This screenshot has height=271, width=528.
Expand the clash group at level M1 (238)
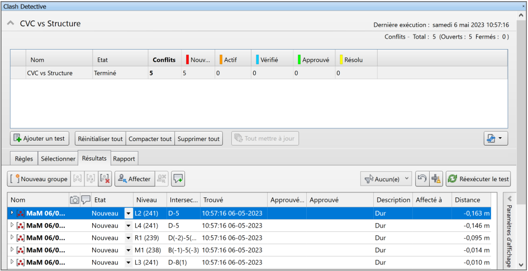pos(12,249)
